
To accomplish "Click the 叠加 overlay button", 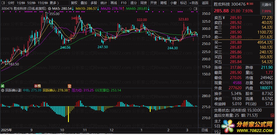I will [x=84, y=3].
